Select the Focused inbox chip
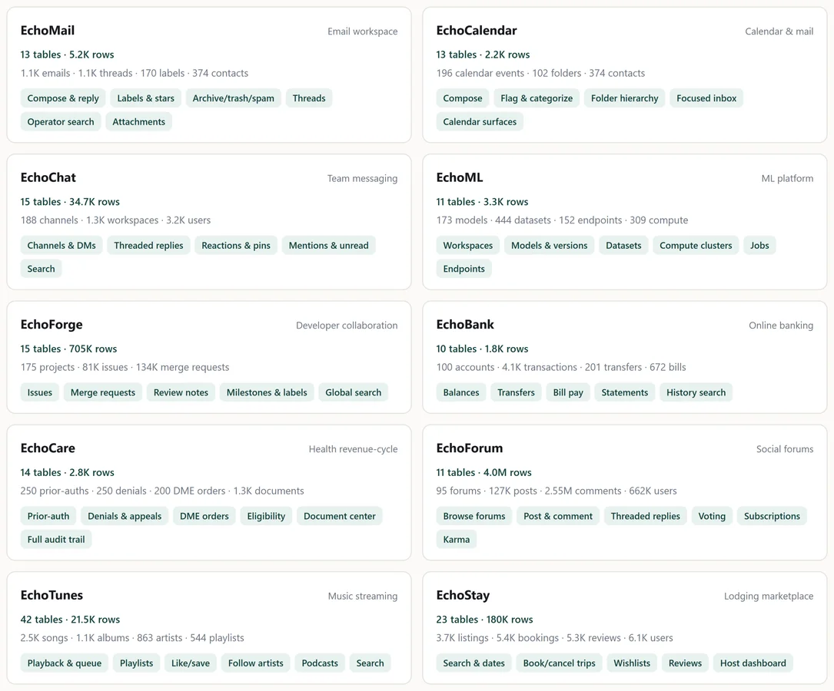The image size is (834, 691). [706, 98]
